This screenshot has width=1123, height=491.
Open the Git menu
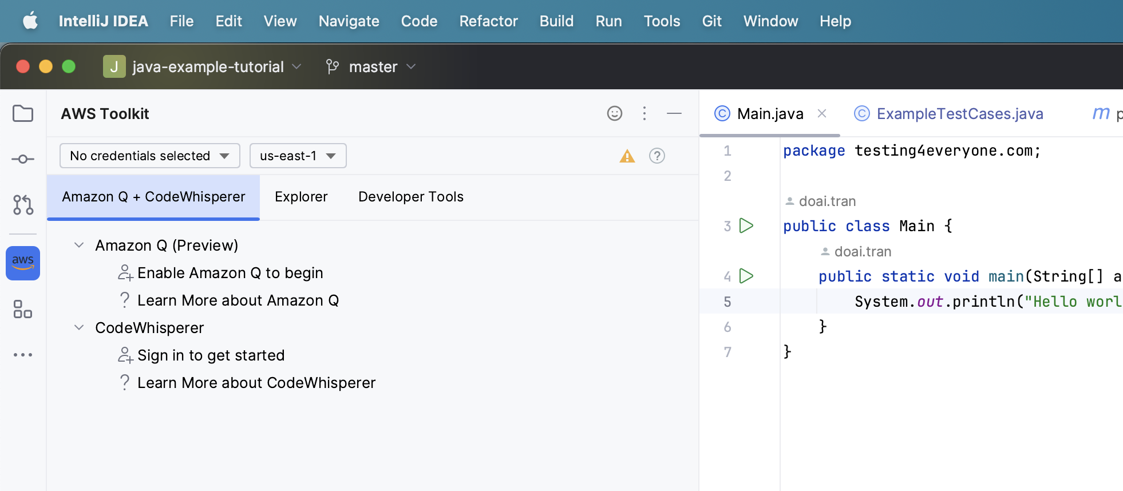point(712,21)
